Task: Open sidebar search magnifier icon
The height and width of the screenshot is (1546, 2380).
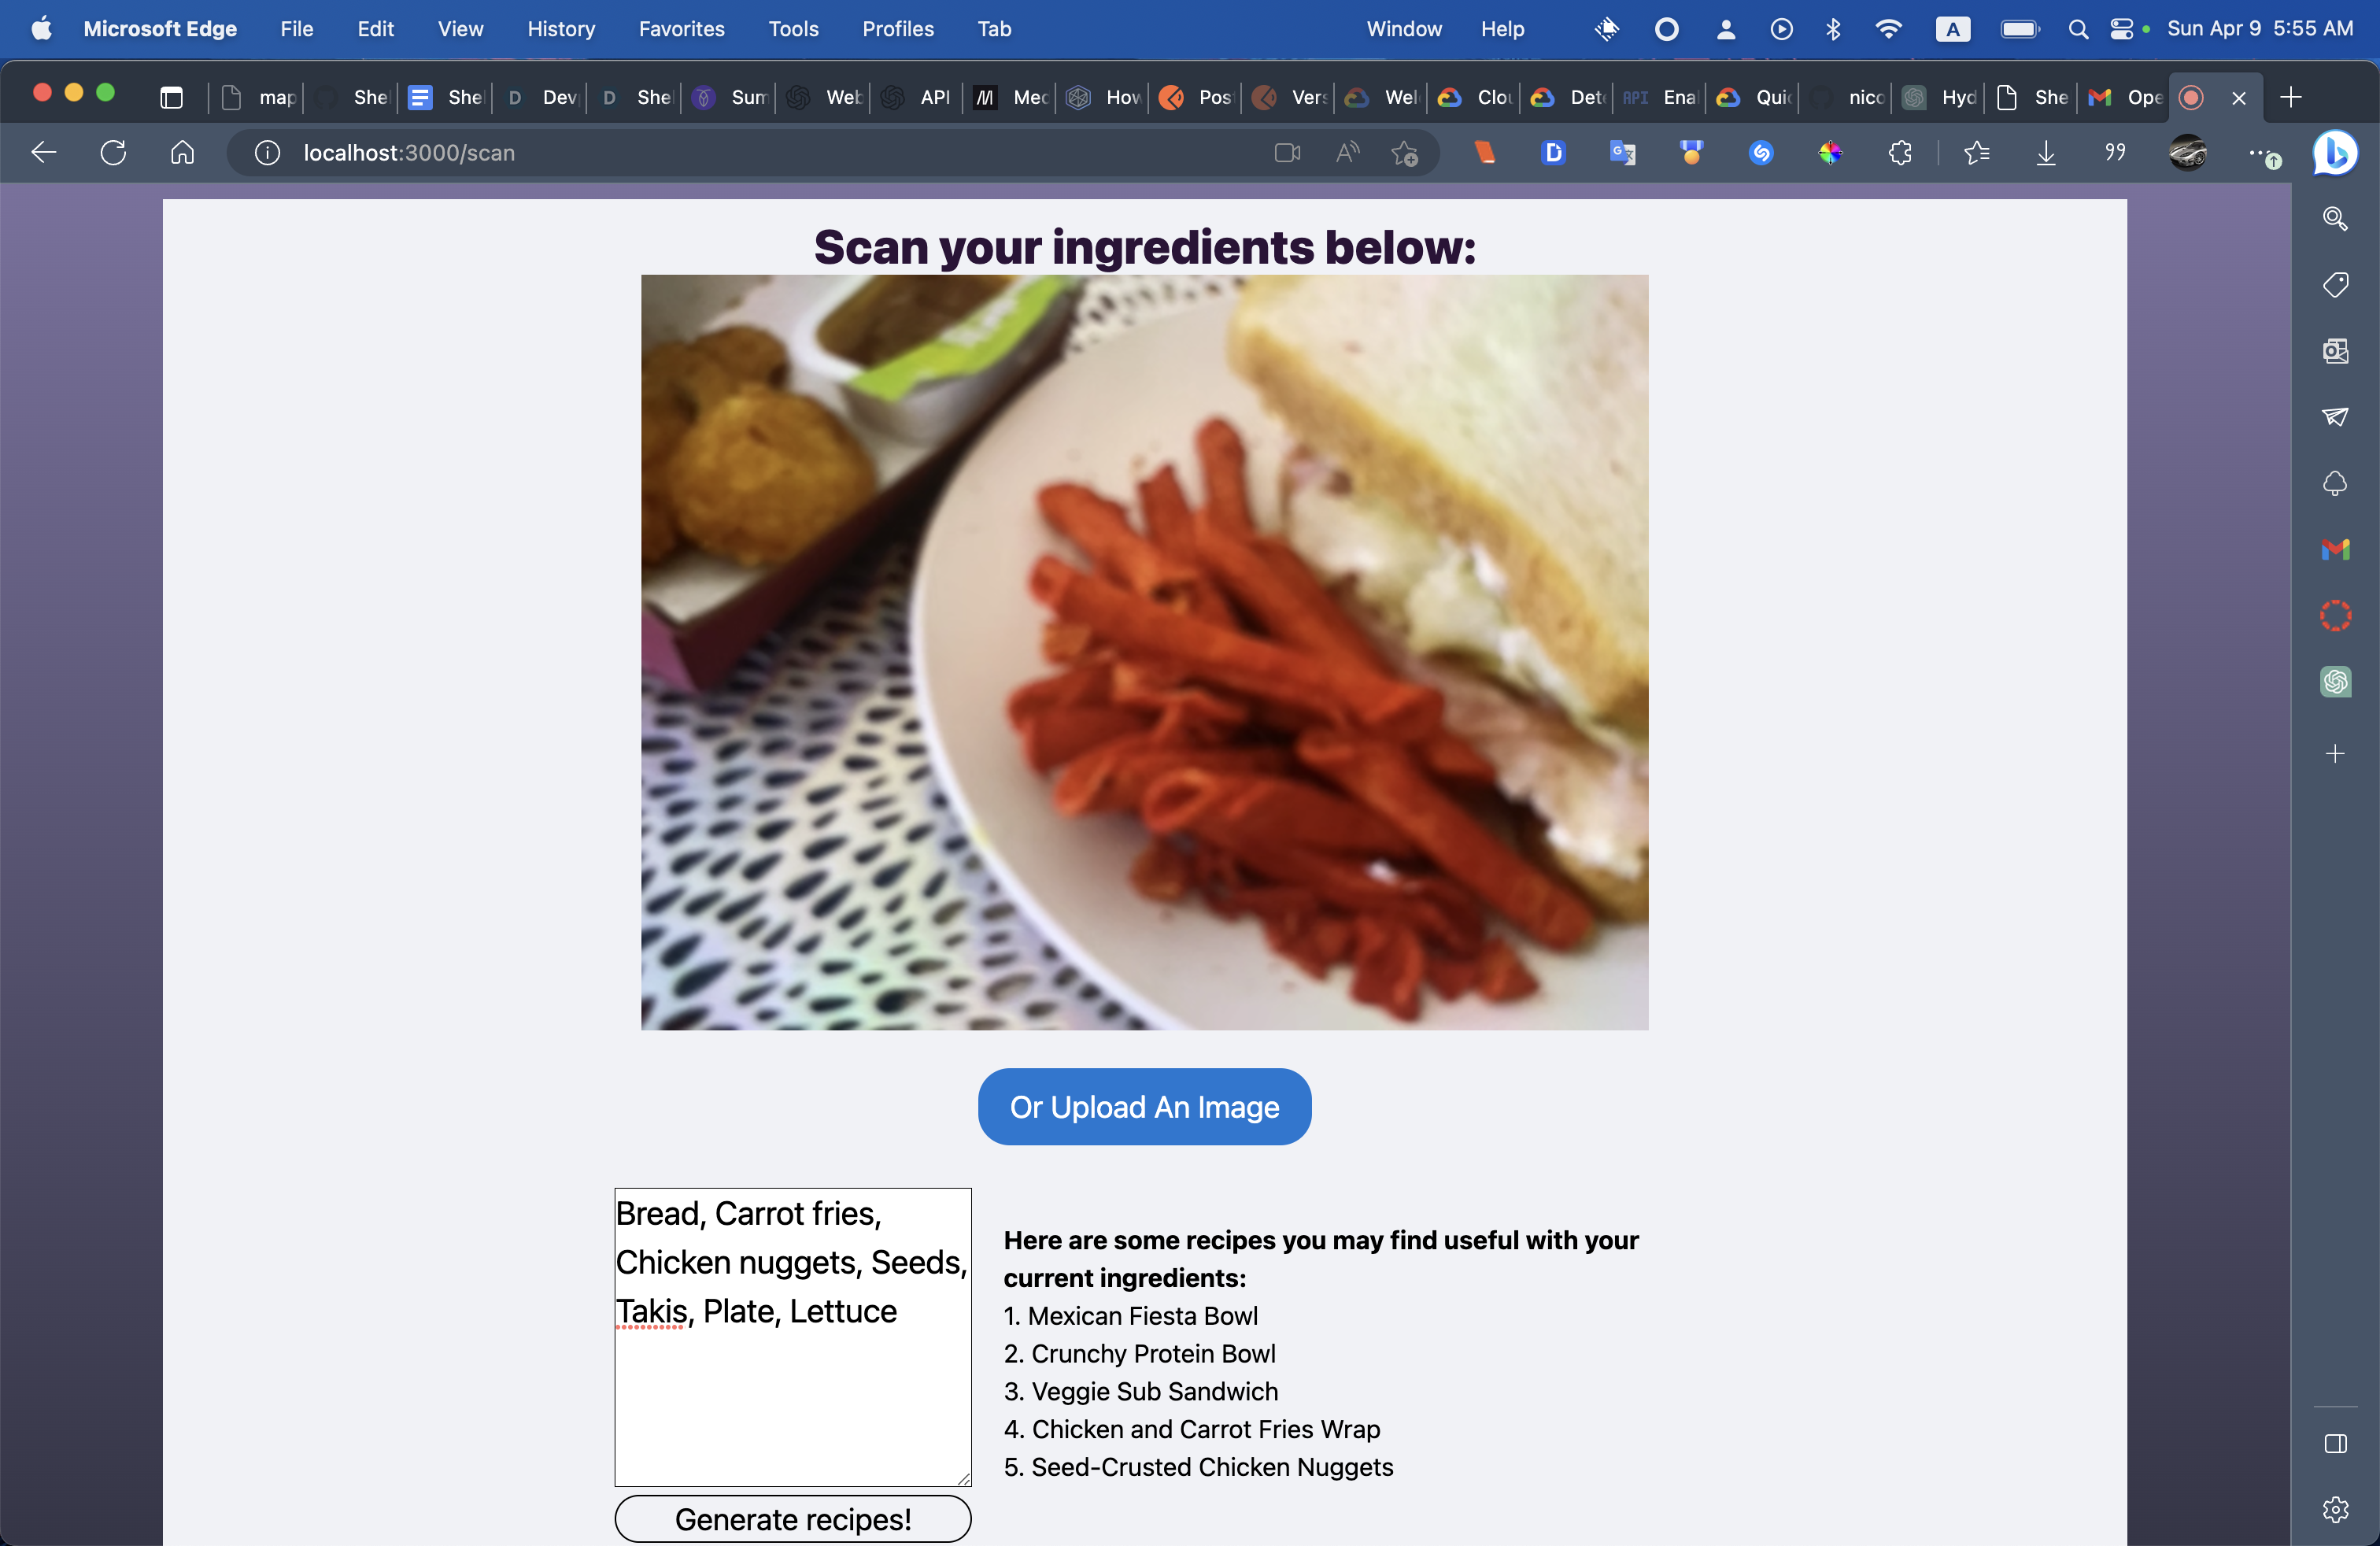Action: pos(2335,218)
